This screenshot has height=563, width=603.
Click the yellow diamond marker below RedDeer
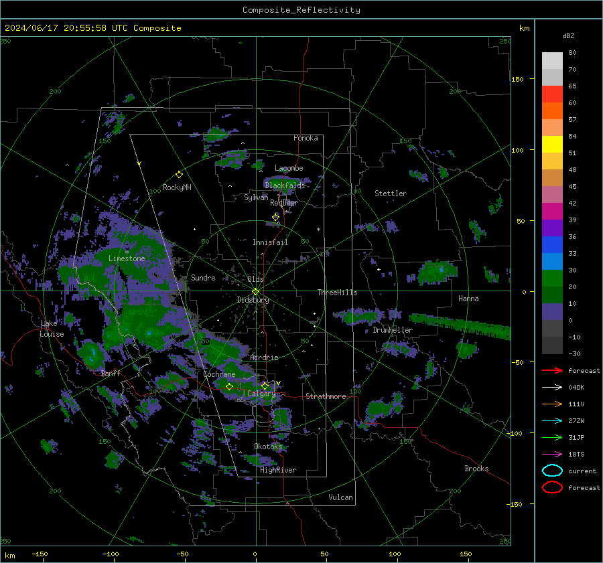click(275, 217)
